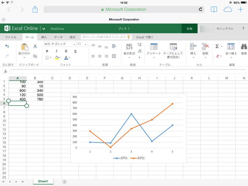Open Safari bookmarks book icon
Screen dimensions: 248x186
214,9
